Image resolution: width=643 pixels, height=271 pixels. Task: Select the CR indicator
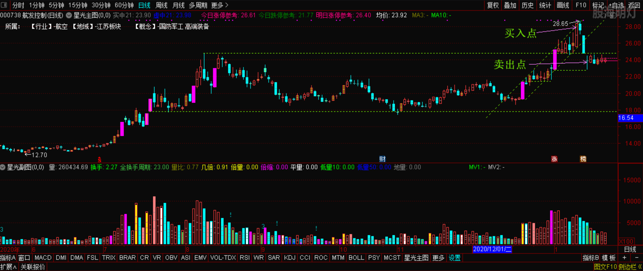coord(144,258)
